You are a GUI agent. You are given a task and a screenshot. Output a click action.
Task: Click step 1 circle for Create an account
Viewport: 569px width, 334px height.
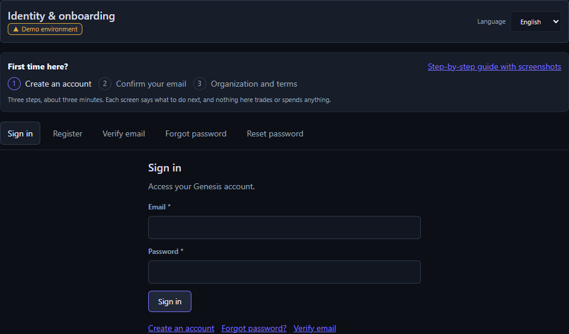point(14,84)
